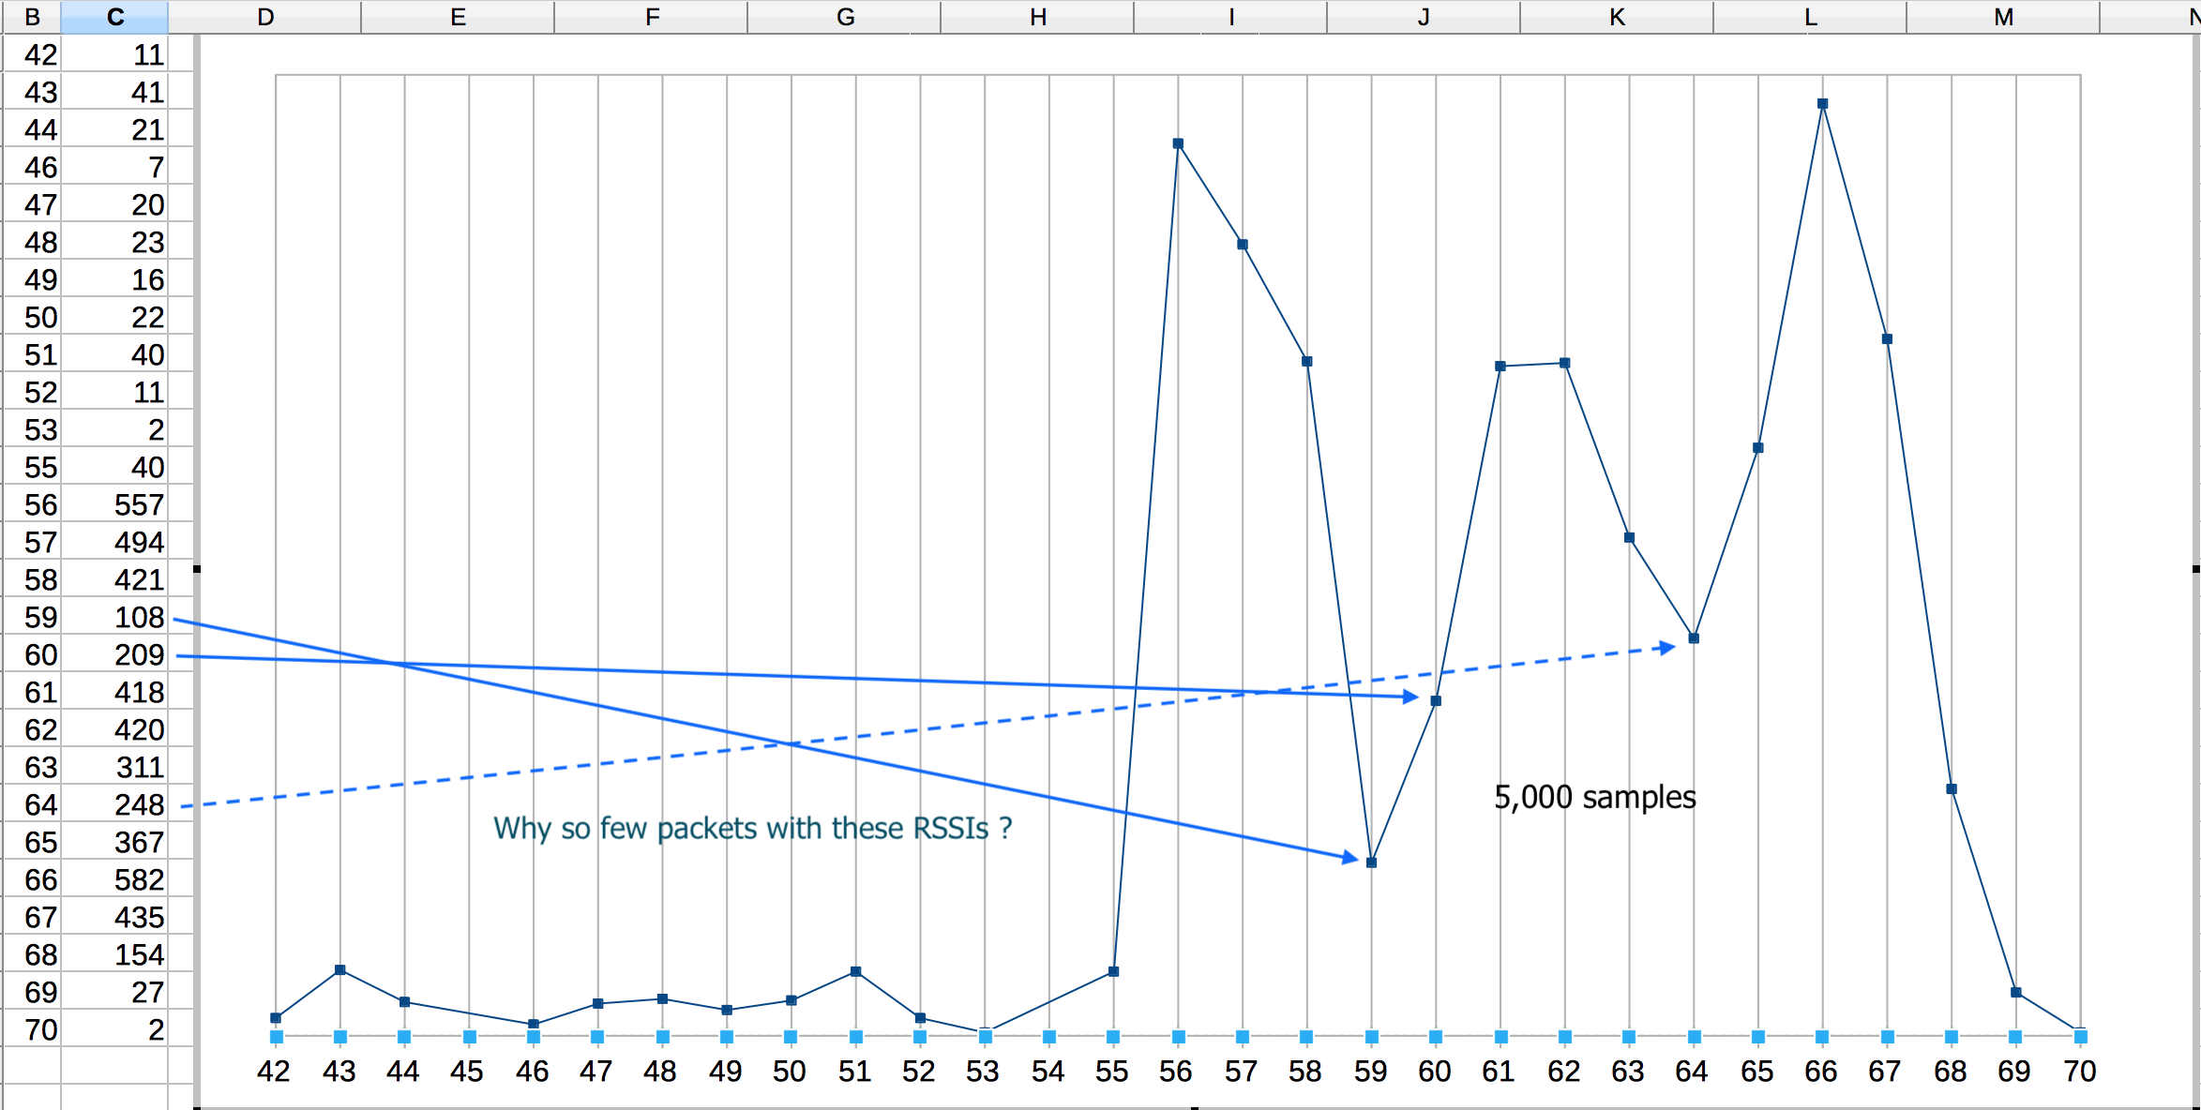Select column header C
The width and height of the screenshot is (2201, 1110).
coord(114,16)
